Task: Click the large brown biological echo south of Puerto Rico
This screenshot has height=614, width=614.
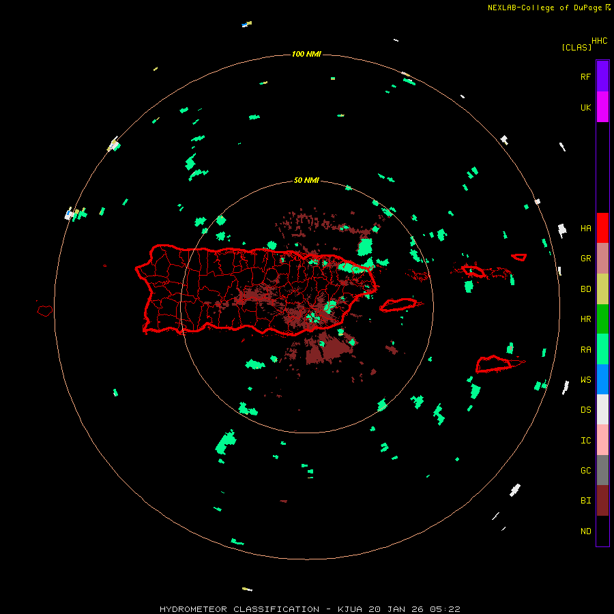Action: point(328,350)
